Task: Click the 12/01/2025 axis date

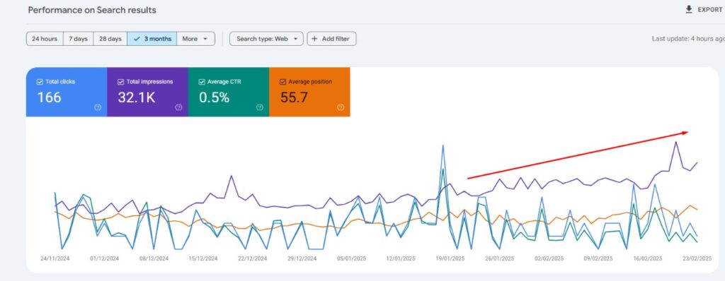Action: point(401,258)
